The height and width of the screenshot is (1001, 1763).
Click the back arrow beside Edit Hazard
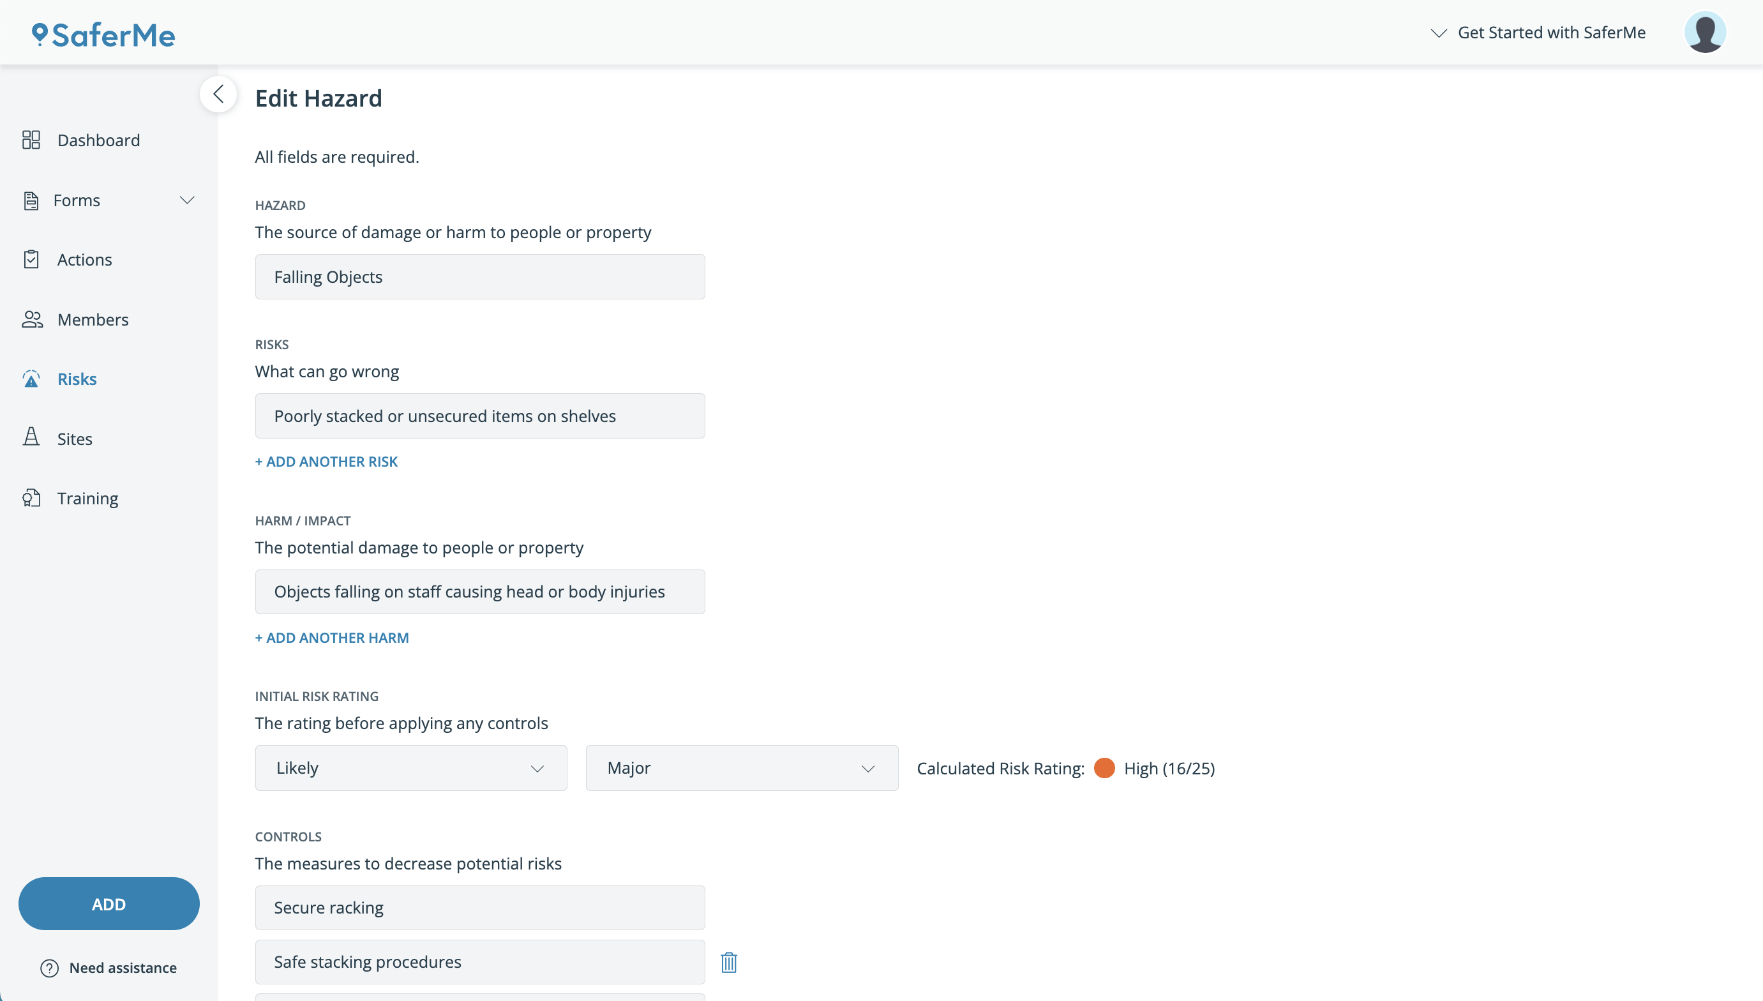[218, 94]
